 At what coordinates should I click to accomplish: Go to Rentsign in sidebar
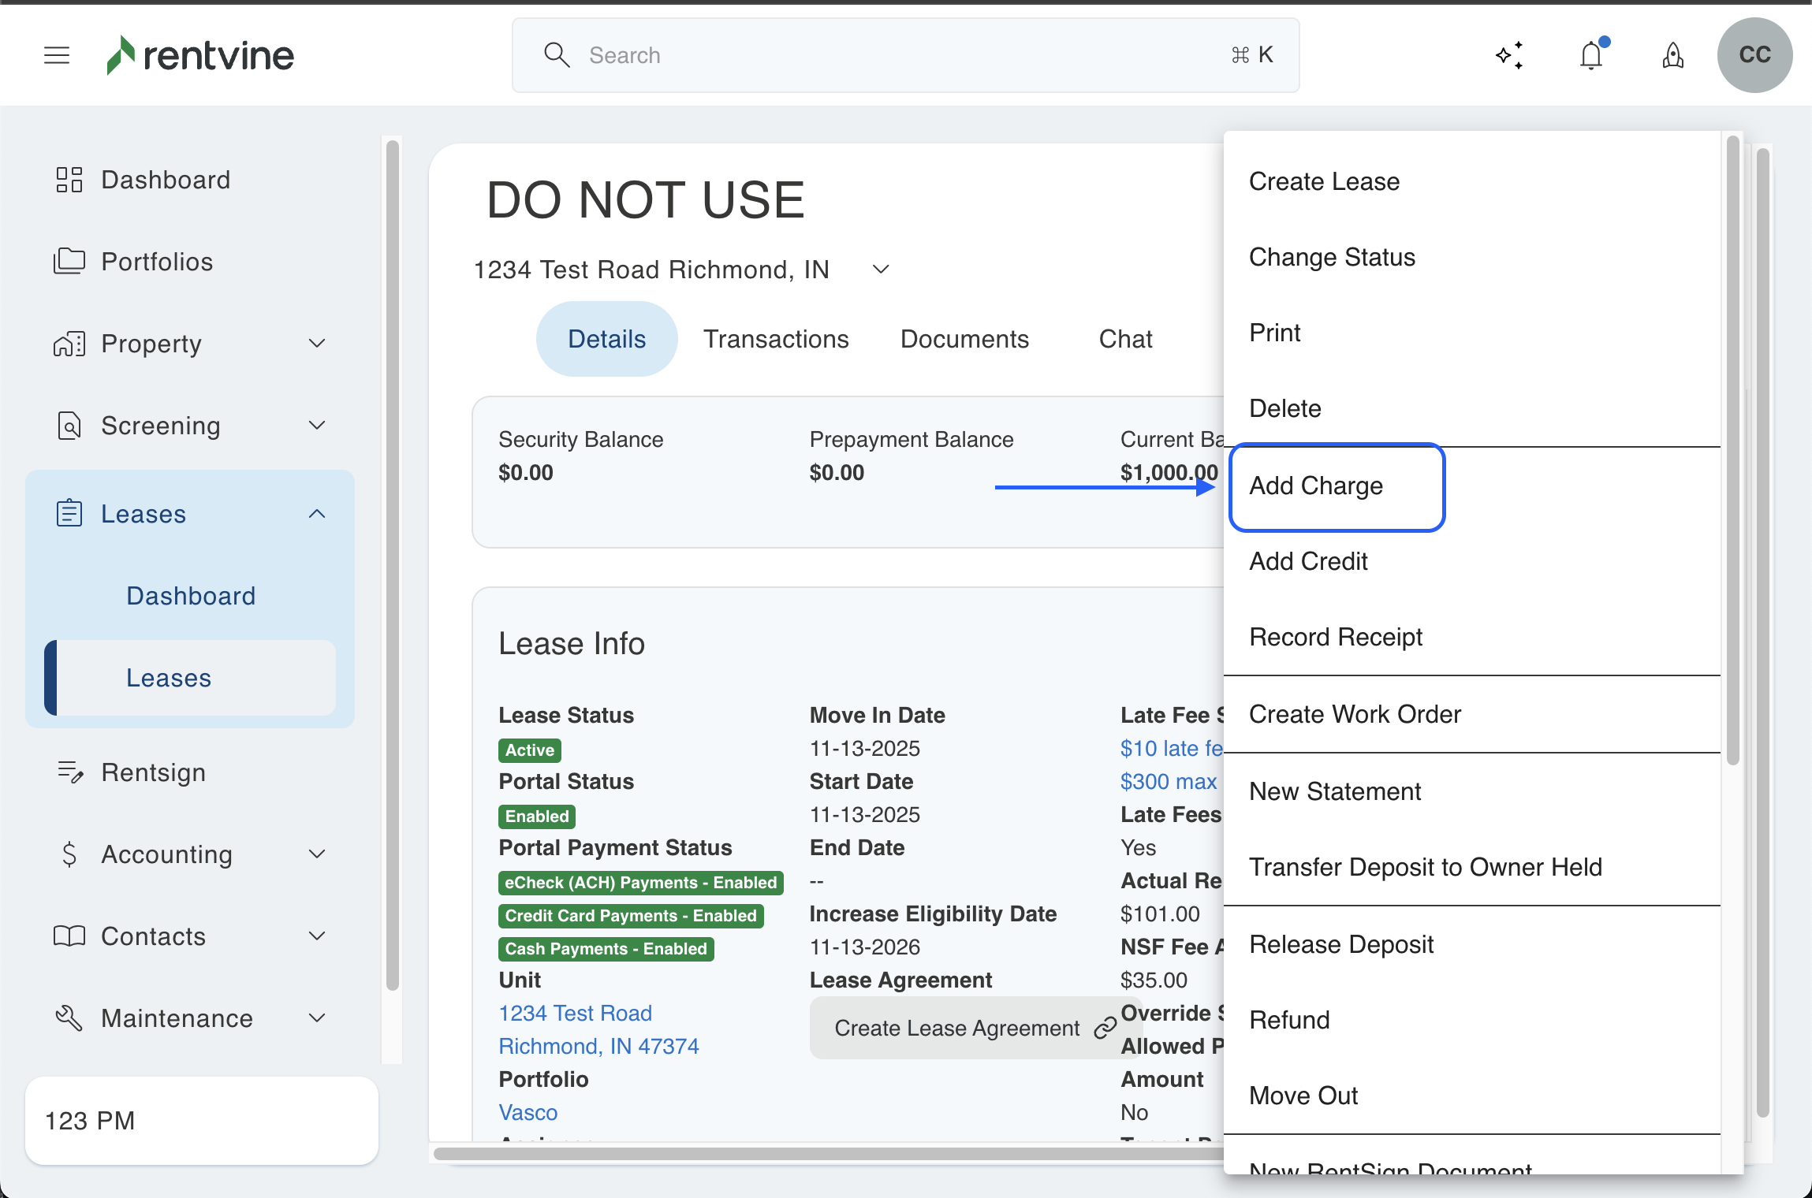click(x=153, y=772)
